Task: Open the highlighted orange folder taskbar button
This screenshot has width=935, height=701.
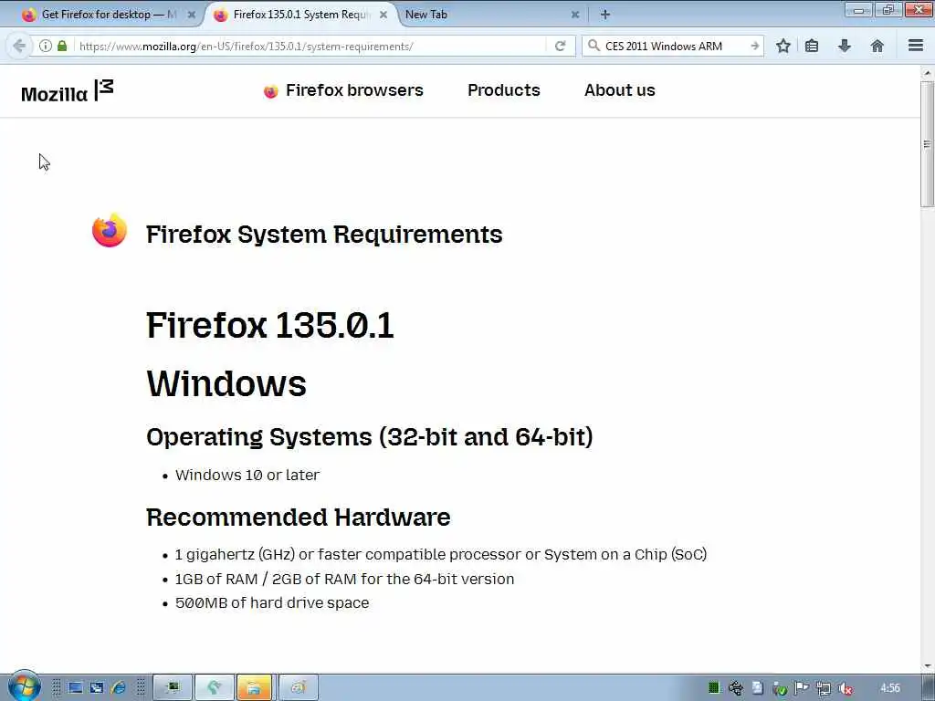Action: pos(254,688)
